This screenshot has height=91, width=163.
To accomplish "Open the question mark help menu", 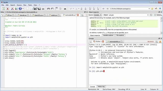I will tap(39, 5).
